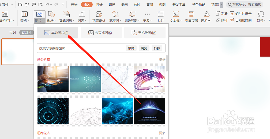Expand the Shapes (形状) dropdown arrow
270x139 pixels.
coord(55,21)
